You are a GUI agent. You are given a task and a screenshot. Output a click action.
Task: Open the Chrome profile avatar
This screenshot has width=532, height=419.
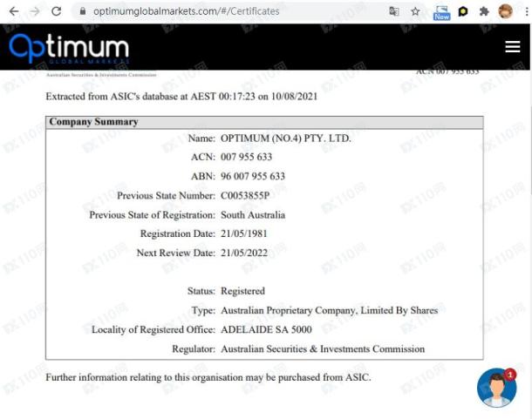[505, 11]
